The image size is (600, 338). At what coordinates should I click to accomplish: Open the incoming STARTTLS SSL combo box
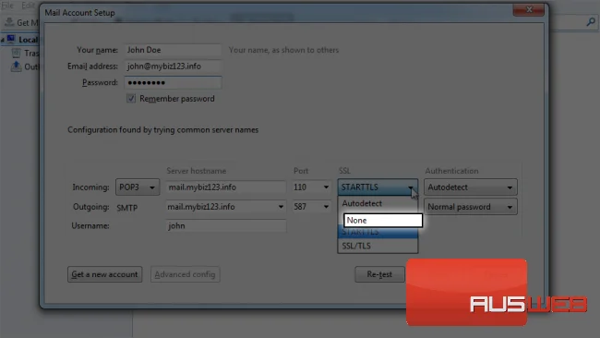pyautogui.click(x=378, y=187)
